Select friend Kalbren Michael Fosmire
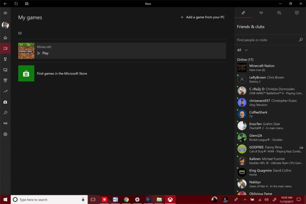The image size is (306, 204). tap(270, 161)
